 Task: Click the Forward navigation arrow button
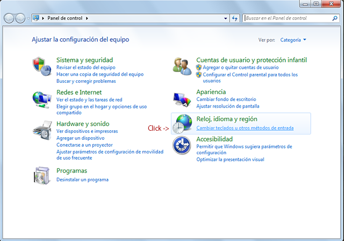[x=20, y=18]
